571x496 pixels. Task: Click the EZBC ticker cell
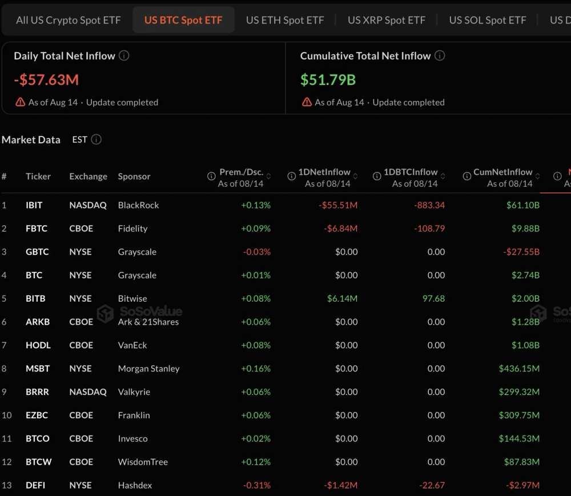click(37, 415)
